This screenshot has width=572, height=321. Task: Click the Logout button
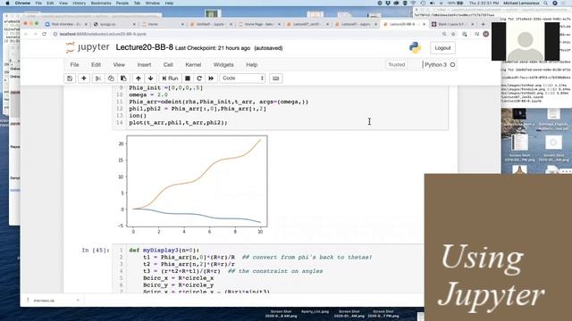[442, 48]
